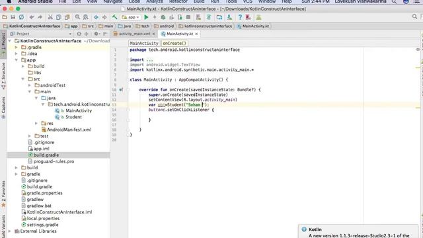Expand the res folder
This screenshot has height=238, width=423.
pos(36,123)
